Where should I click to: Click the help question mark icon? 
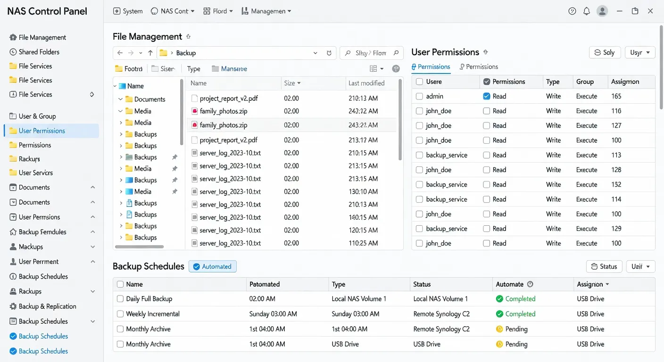pyautogui.click(x=572, y=10)
